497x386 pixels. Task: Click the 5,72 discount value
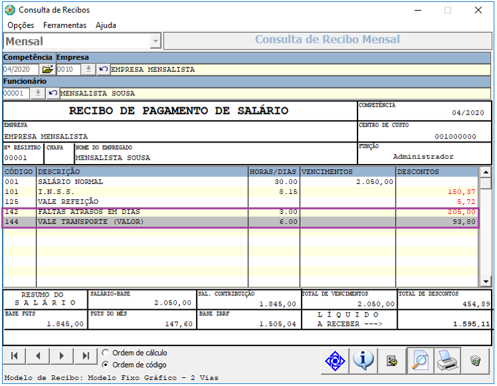point(466,202)
